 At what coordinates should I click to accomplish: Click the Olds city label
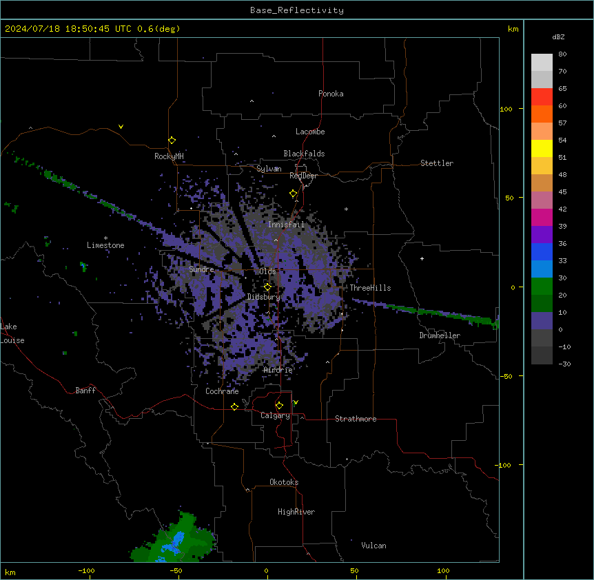pyautogui.click(x=267, y=271)
